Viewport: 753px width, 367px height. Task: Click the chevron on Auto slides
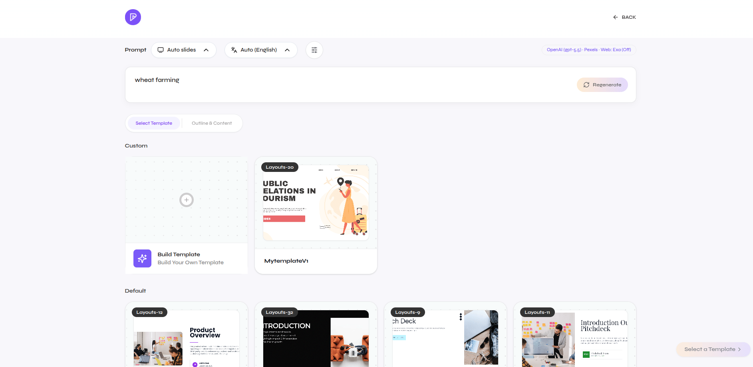click(206, 50)
